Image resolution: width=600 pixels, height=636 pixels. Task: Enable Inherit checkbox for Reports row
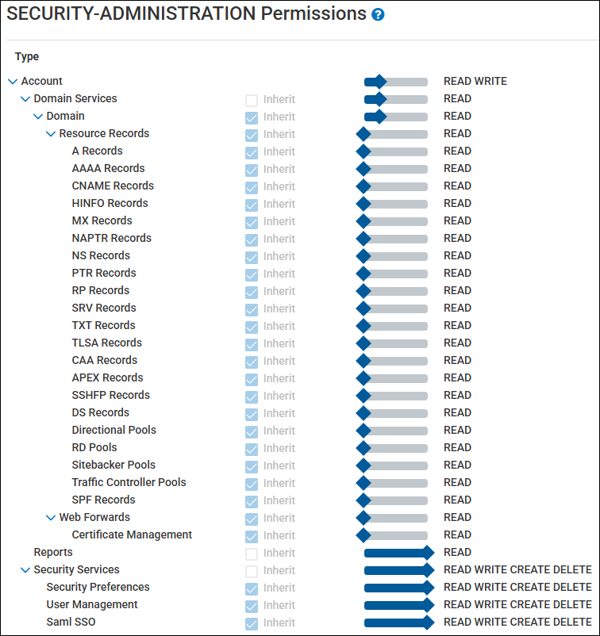252,554
